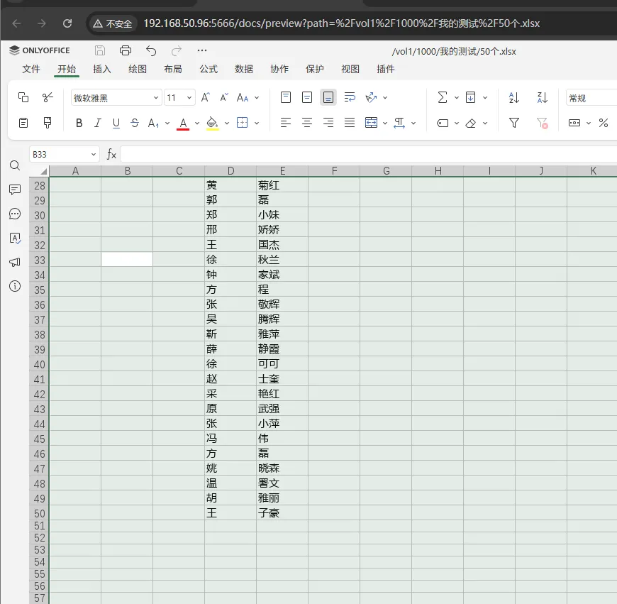617x604 pixels.
Task: Click the percent style icon
Action: click(x=603, y=123)
